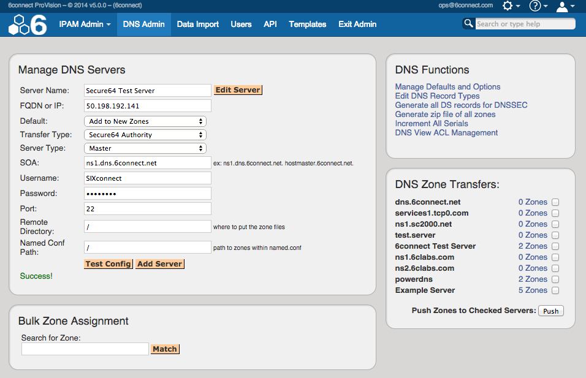Open 0 Zones link for ns1.6clabs.com
Image resolution: width=586 pixels, height=378 pixels.
(533, 257)
